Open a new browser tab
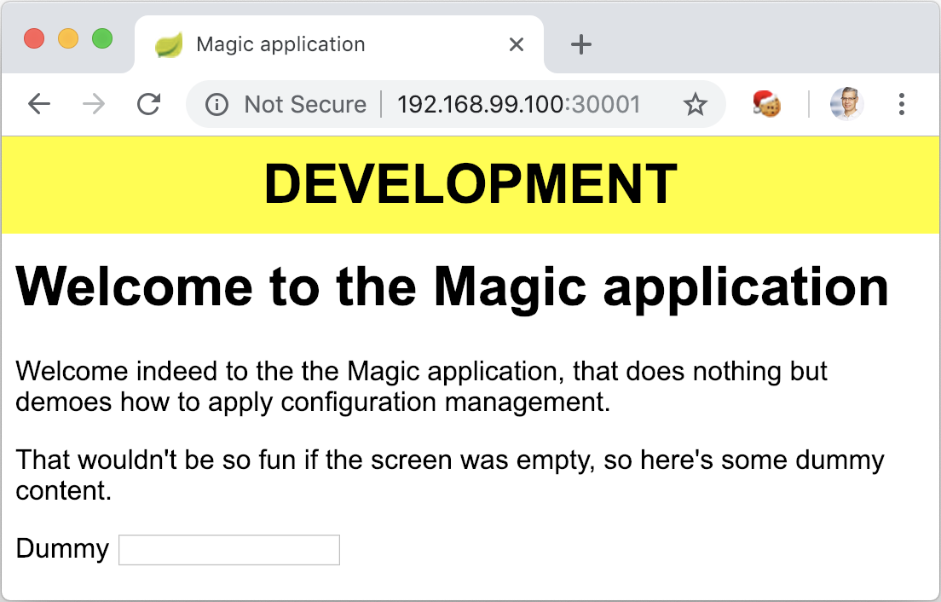The height and width of the screenshot is (602, 941). [x=580, y=43]
